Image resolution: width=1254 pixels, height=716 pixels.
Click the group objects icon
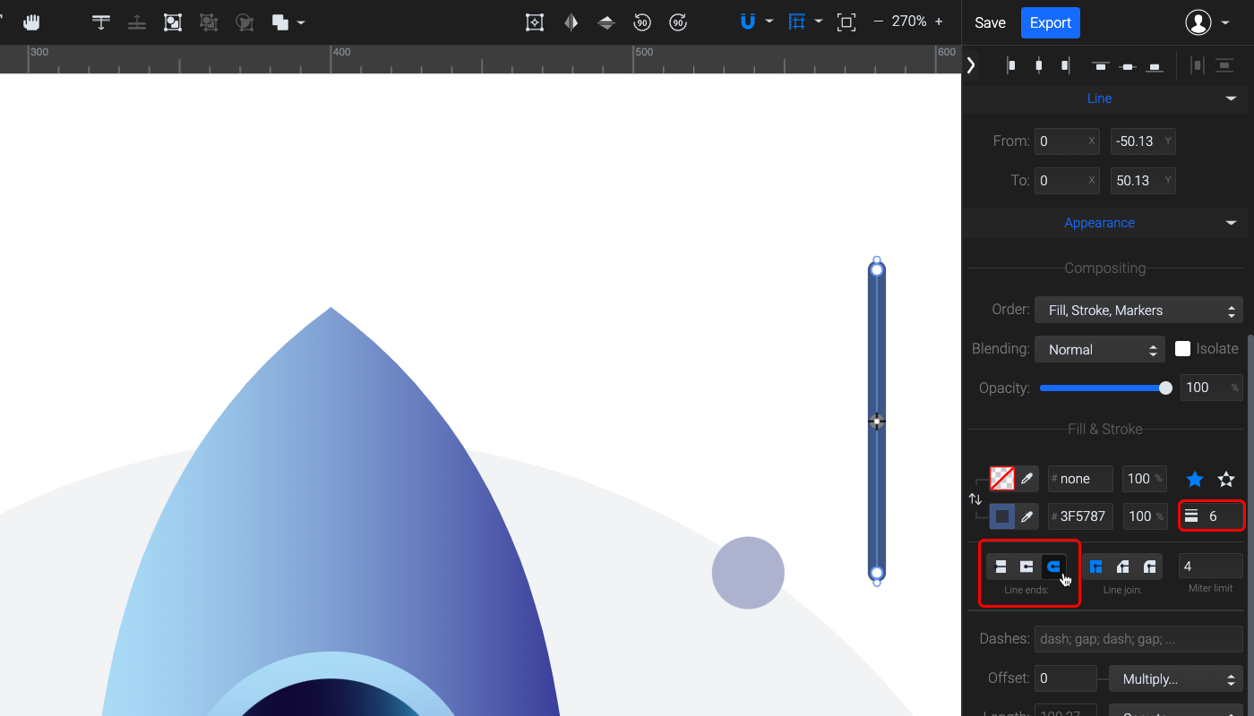click(x=173, y=22)
